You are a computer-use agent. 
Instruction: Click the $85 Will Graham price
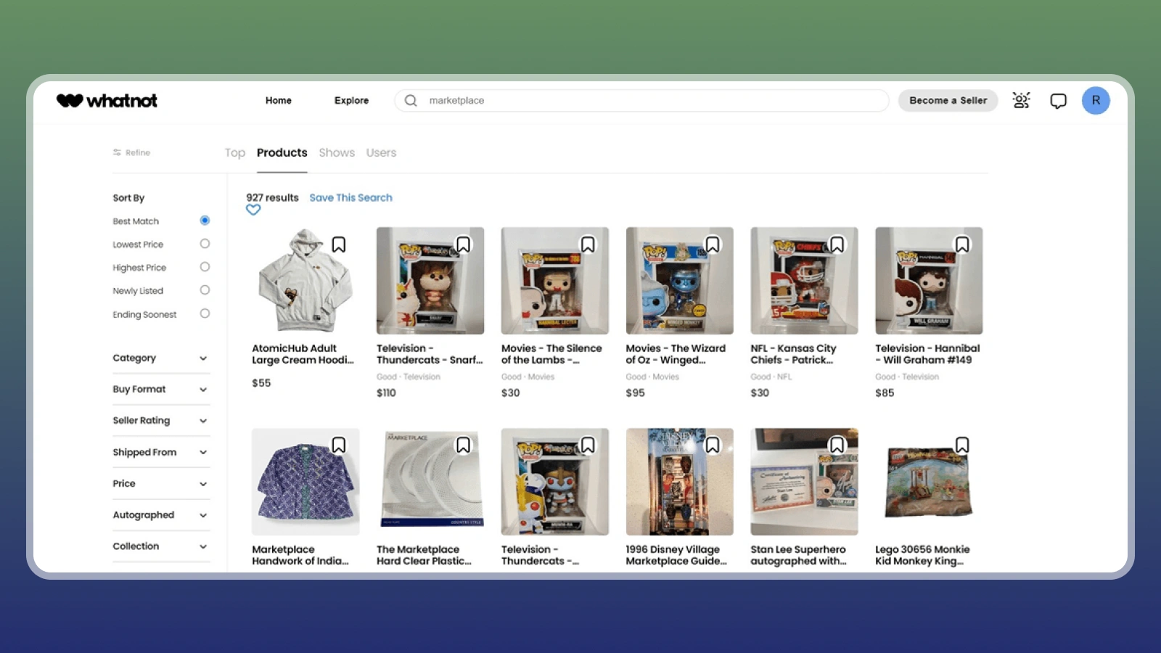point(885,393)
